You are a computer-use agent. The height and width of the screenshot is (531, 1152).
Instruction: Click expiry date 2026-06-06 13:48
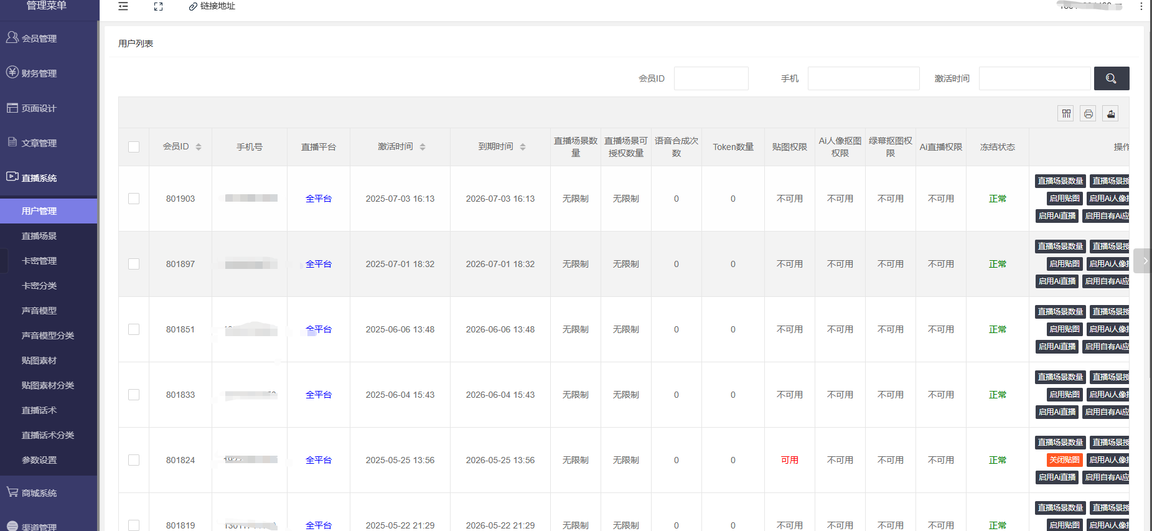click(x=500, y=329)
